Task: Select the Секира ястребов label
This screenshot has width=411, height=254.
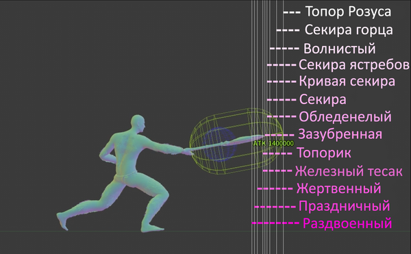Action: pyautogui.click(x=354, y=64)
